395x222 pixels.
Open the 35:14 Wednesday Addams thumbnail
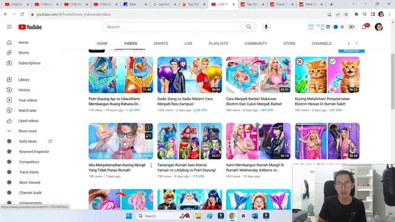click(258, 141)
